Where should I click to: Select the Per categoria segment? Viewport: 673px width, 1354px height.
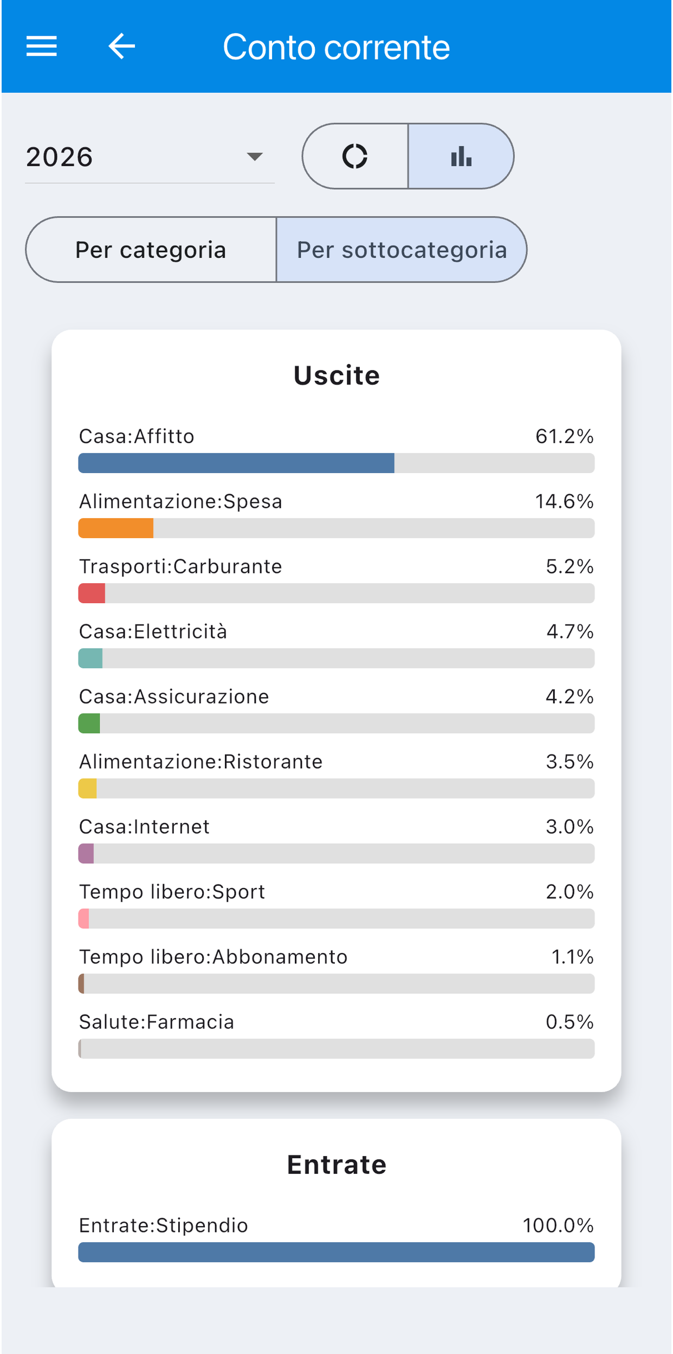151,250
